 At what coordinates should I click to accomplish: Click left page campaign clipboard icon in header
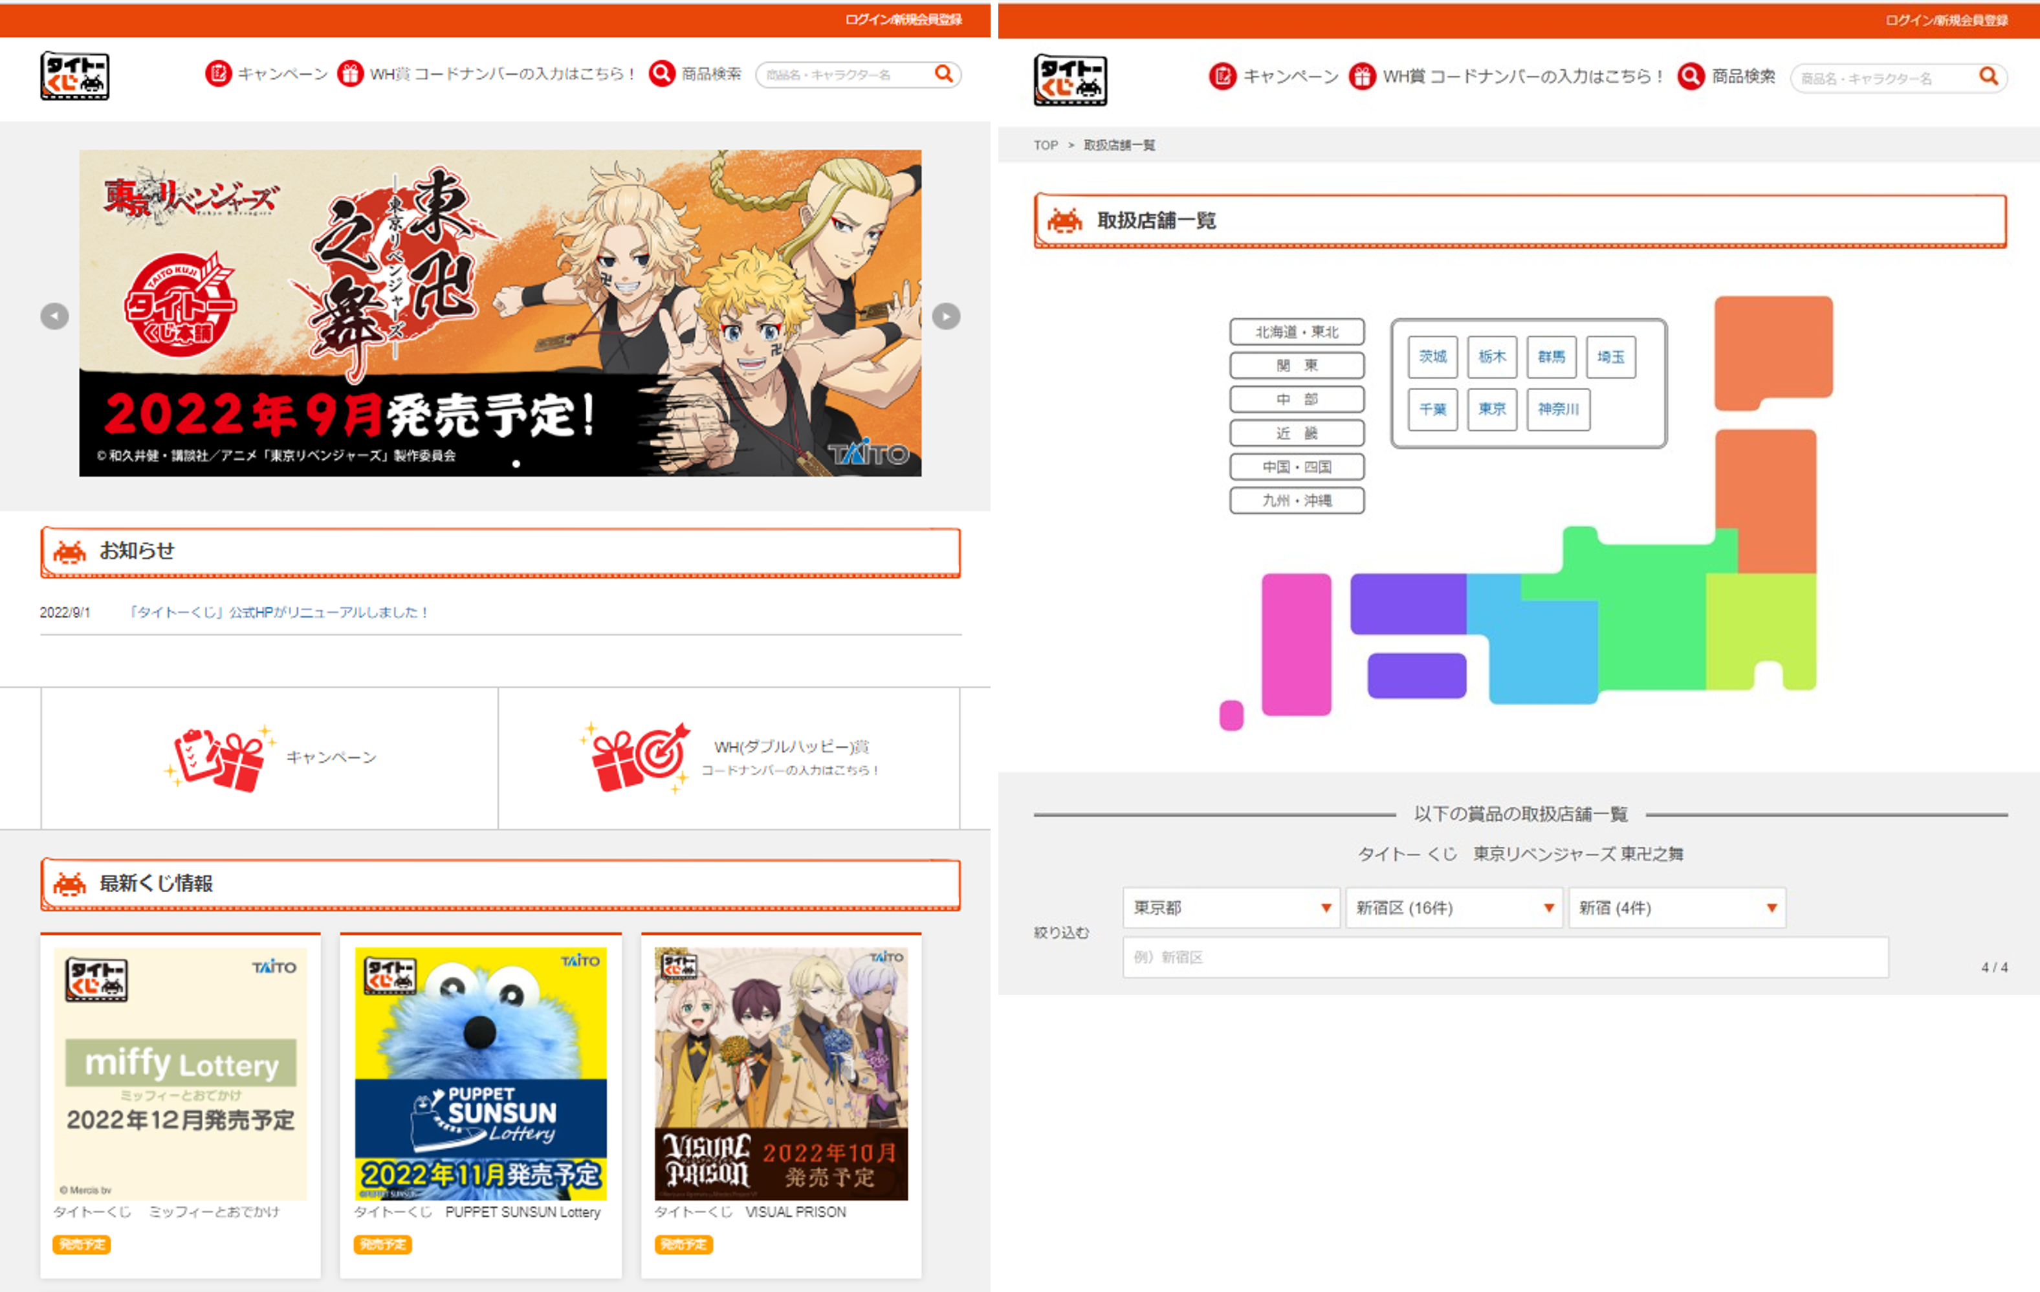[x=218, y=74]
